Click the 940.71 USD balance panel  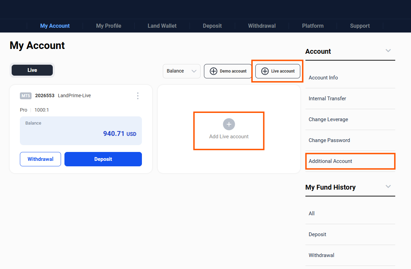[81, 131]
